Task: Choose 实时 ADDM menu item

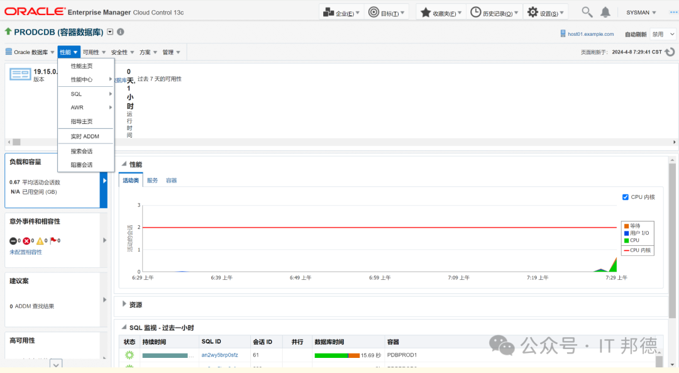Action: pyautogui.click(x=85, y=136)
